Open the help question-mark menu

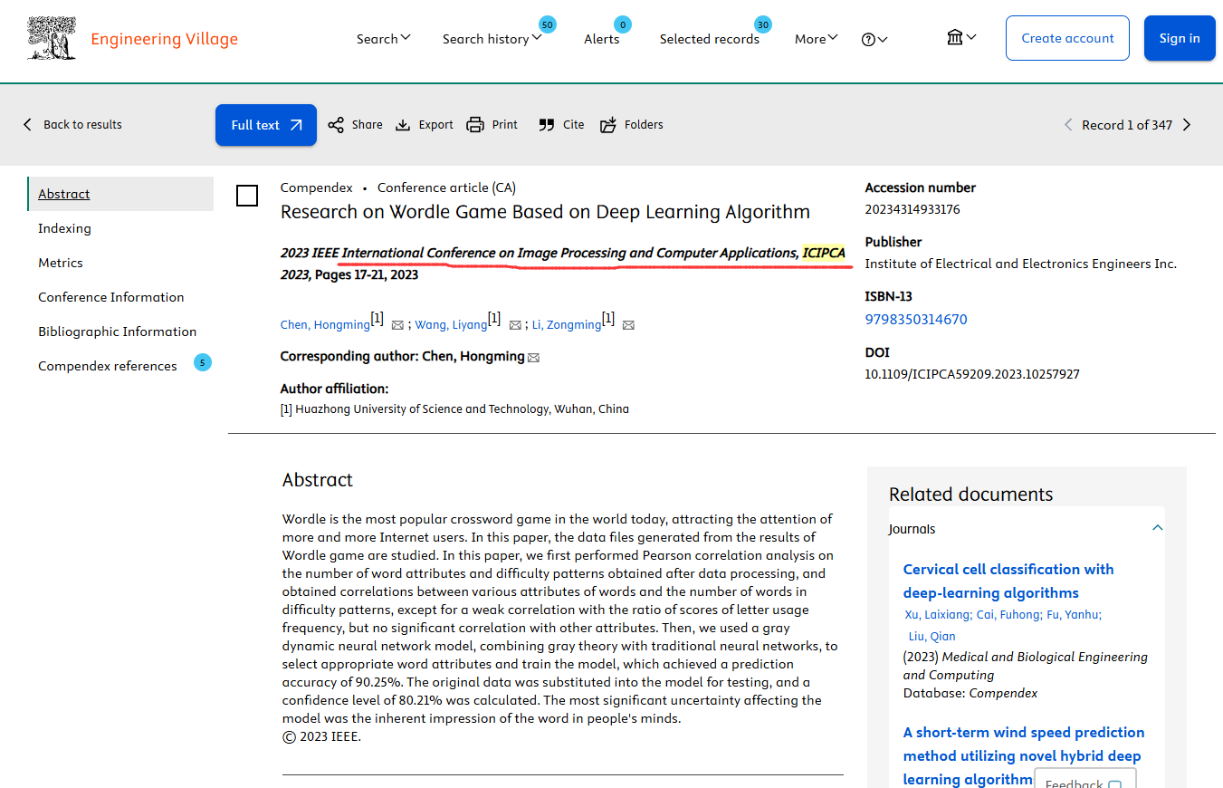point(874,39)
